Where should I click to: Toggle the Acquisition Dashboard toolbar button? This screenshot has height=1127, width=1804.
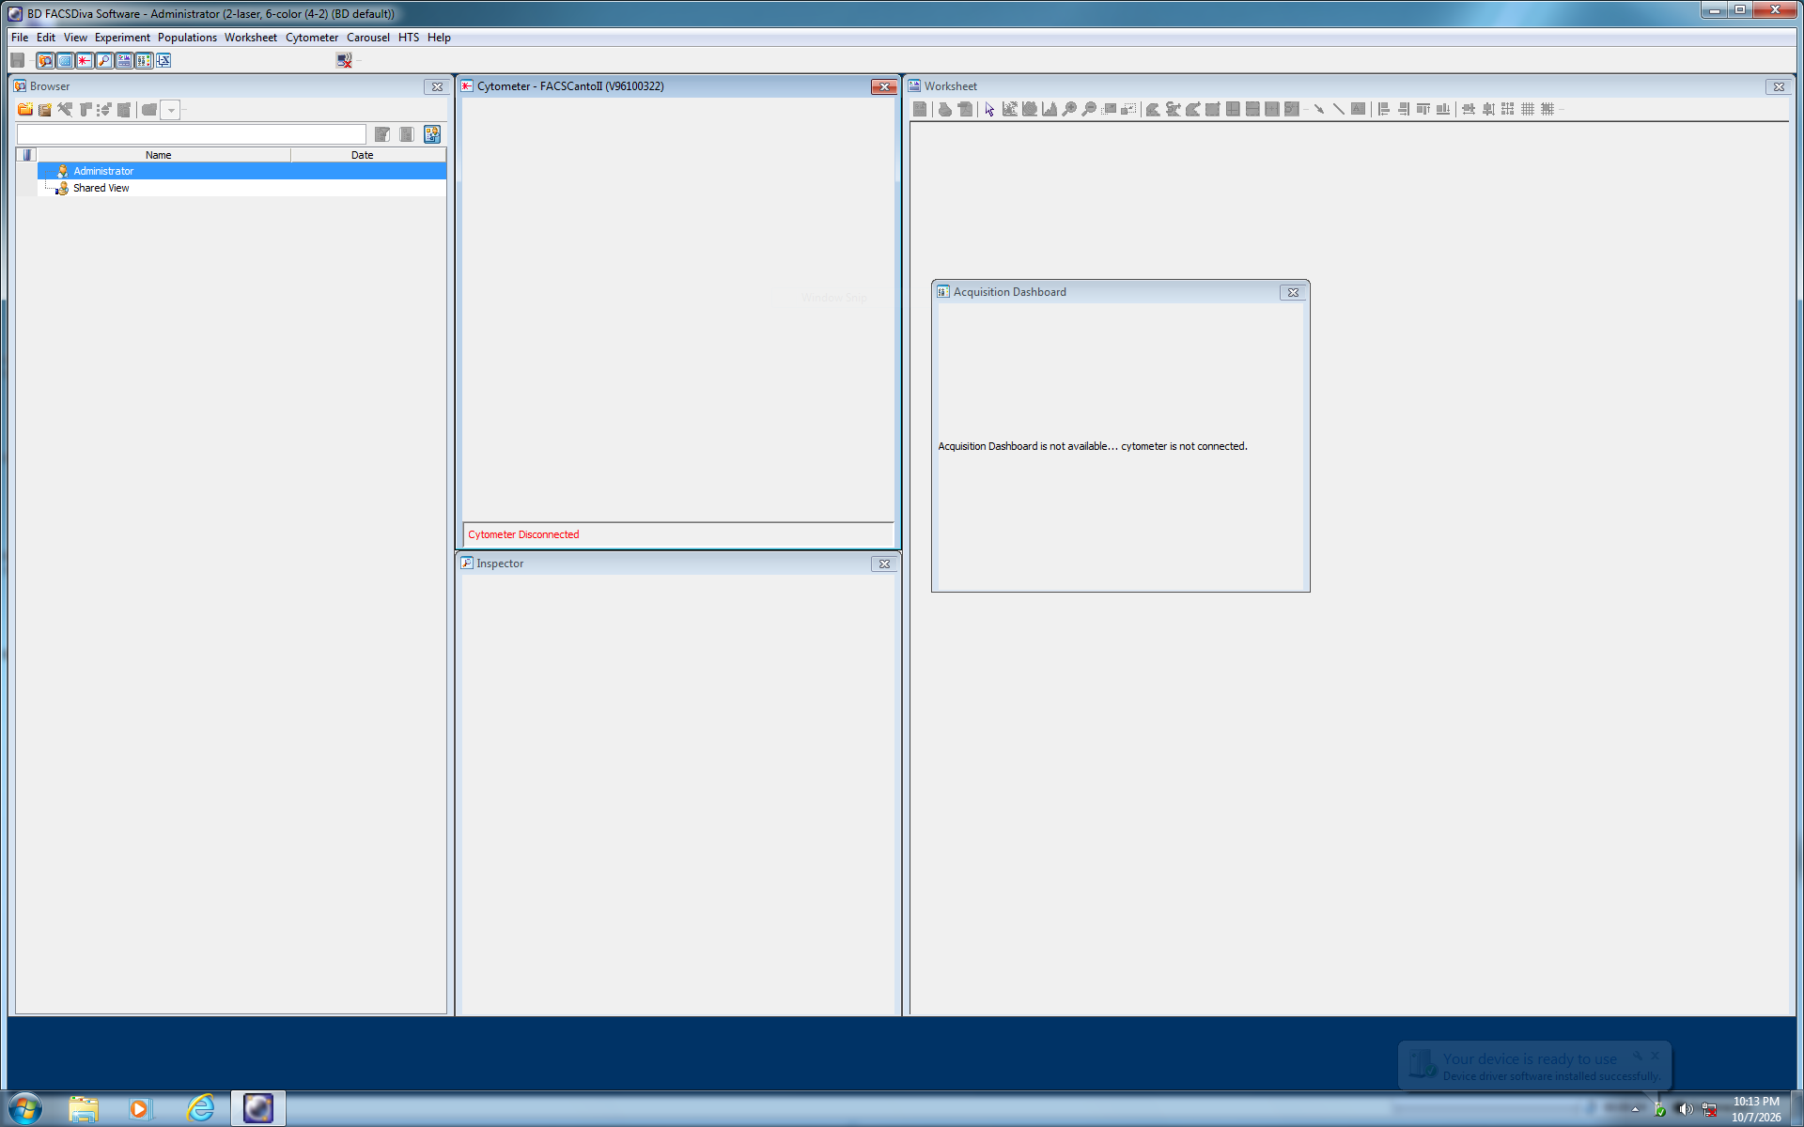coord(144,60)
